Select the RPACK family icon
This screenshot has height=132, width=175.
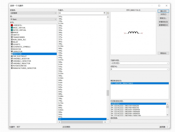click(12, 32)
